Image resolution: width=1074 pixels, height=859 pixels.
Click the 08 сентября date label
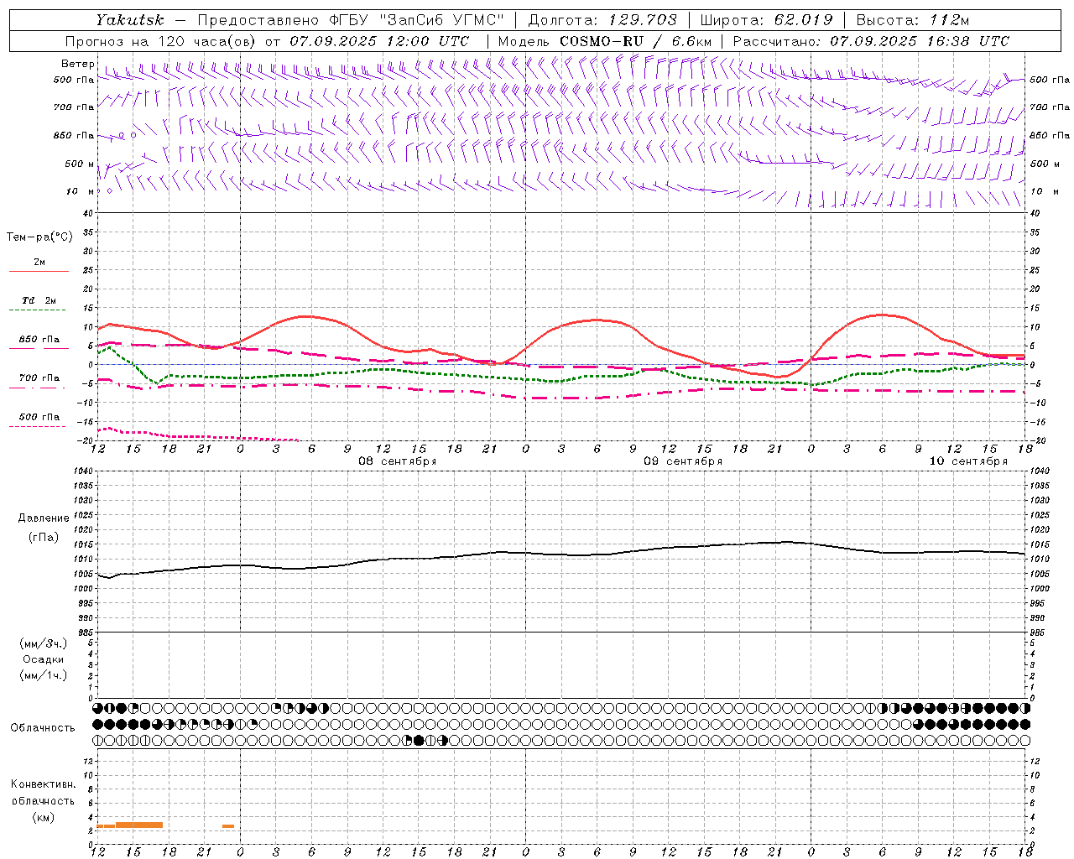click(398, 461)
